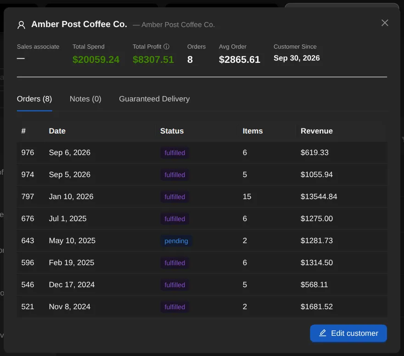Click revenue value $13544.84
The width and height of the screenshot is (404, 356).
point(319,197)
